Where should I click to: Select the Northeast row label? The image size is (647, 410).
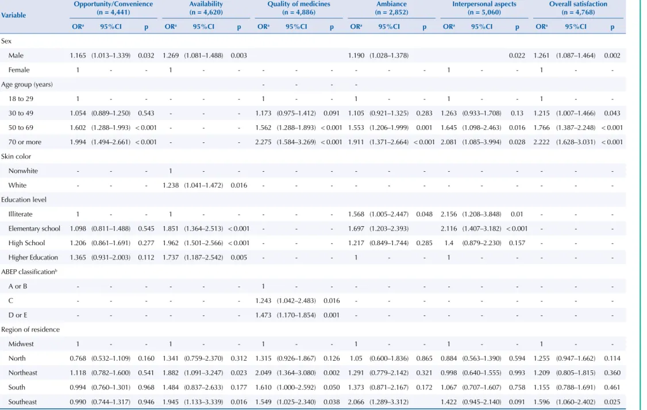(x=22, y=373)
